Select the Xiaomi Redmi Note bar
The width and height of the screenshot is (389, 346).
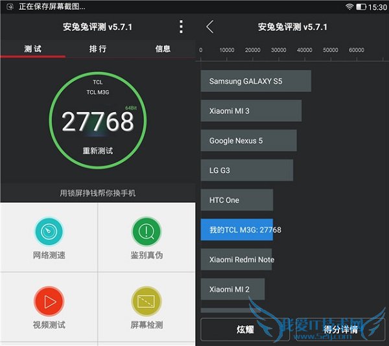(236, 259)
